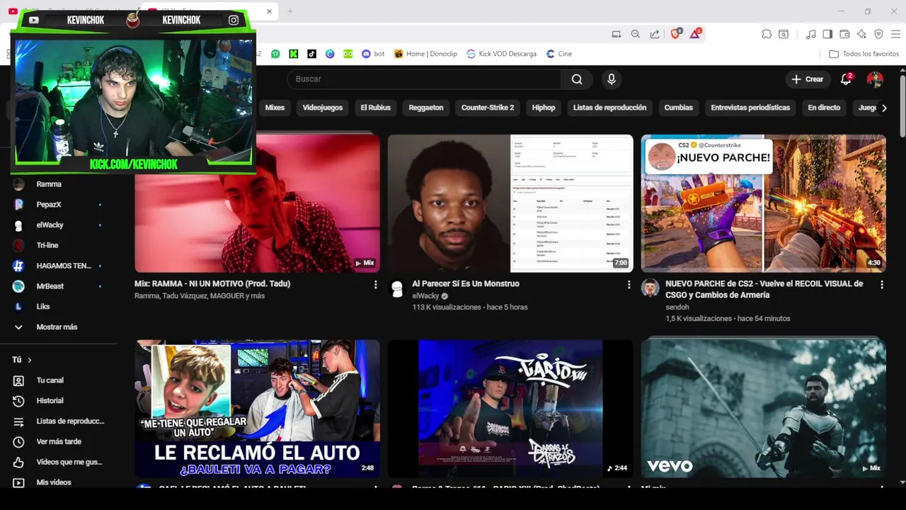This screenshot has height=510, width=906.
Task: Expand the Tú section chevron
Action: (x=30, y=360)
